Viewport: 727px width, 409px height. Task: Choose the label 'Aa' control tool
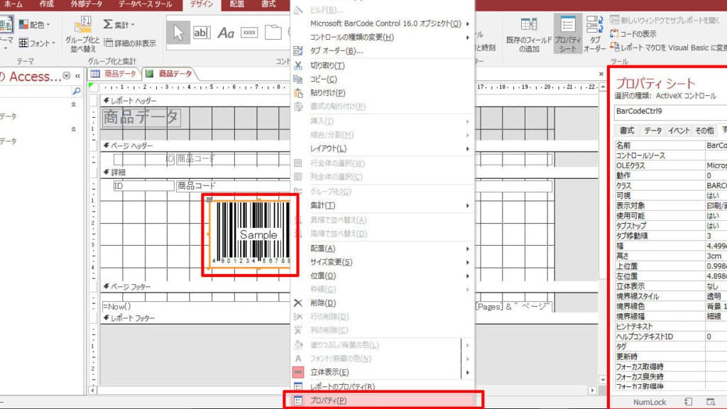click(226, 33)
